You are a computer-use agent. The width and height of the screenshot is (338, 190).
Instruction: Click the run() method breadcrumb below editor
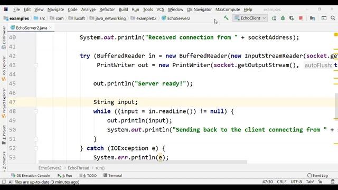point(100,168)
